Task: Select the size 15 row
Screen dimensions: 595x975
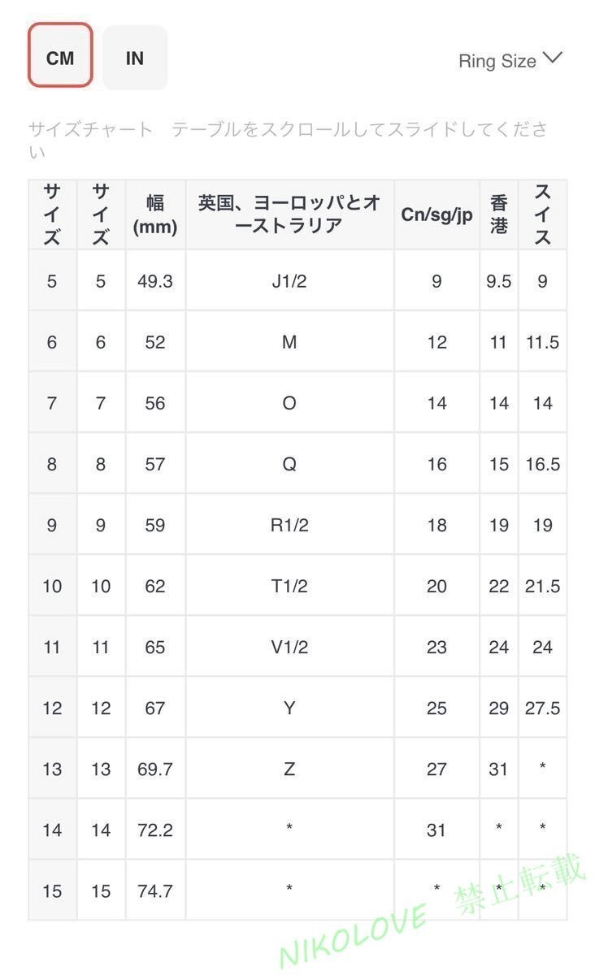Action: (x=51, y=890)
